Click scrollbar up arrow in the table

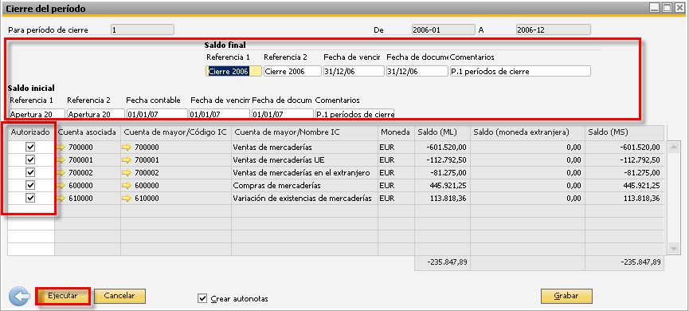(x=674, y=148)
